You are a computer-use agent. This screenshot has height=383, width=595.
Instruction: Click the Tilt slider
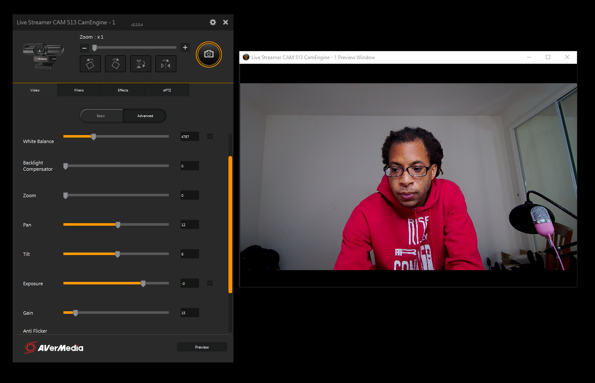(x=116, y=254)
